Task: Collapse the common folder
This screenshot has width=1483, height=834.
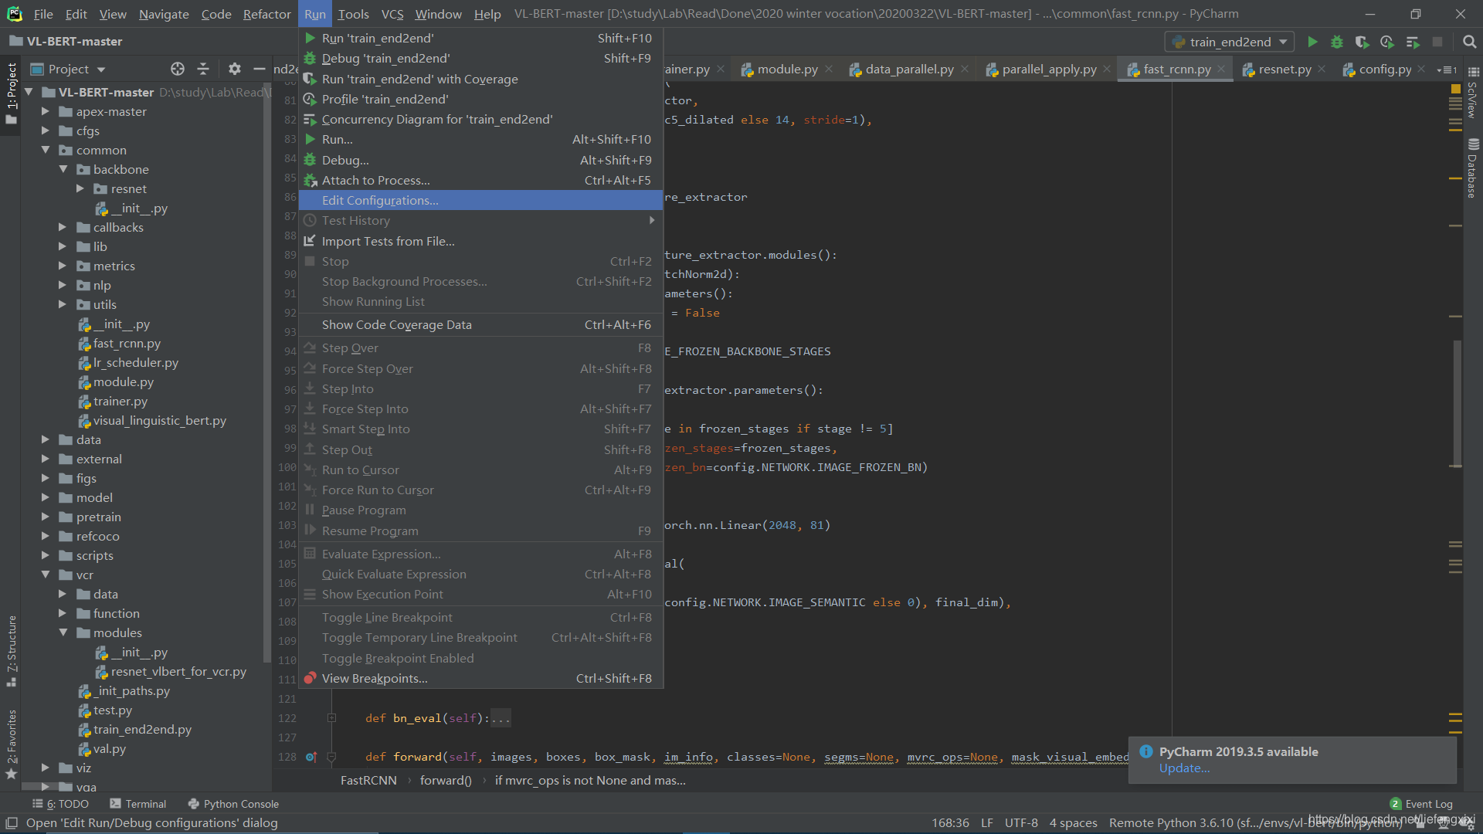Action: (x=46, y=150)
